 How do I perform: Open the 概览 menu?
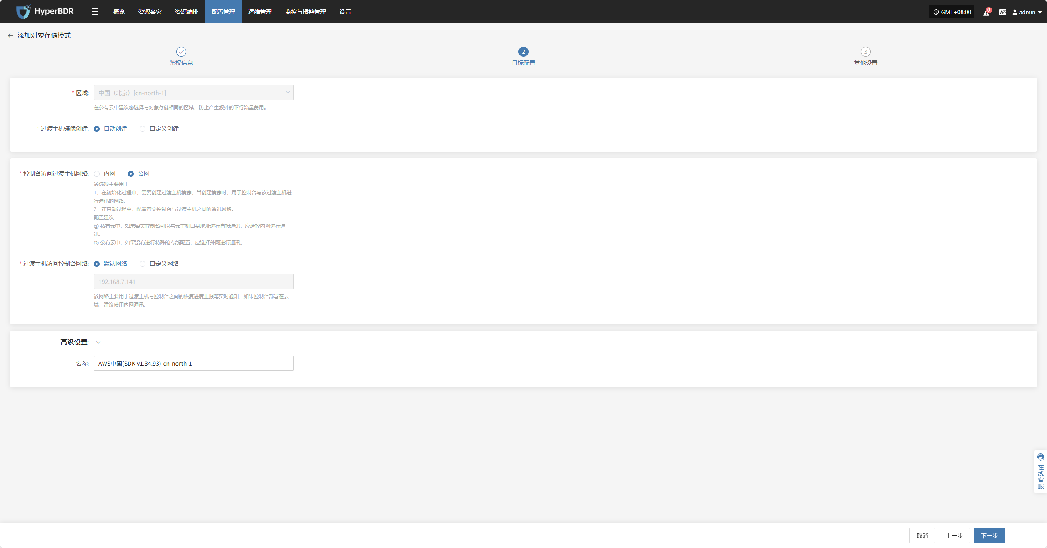[x=119, y=12]
